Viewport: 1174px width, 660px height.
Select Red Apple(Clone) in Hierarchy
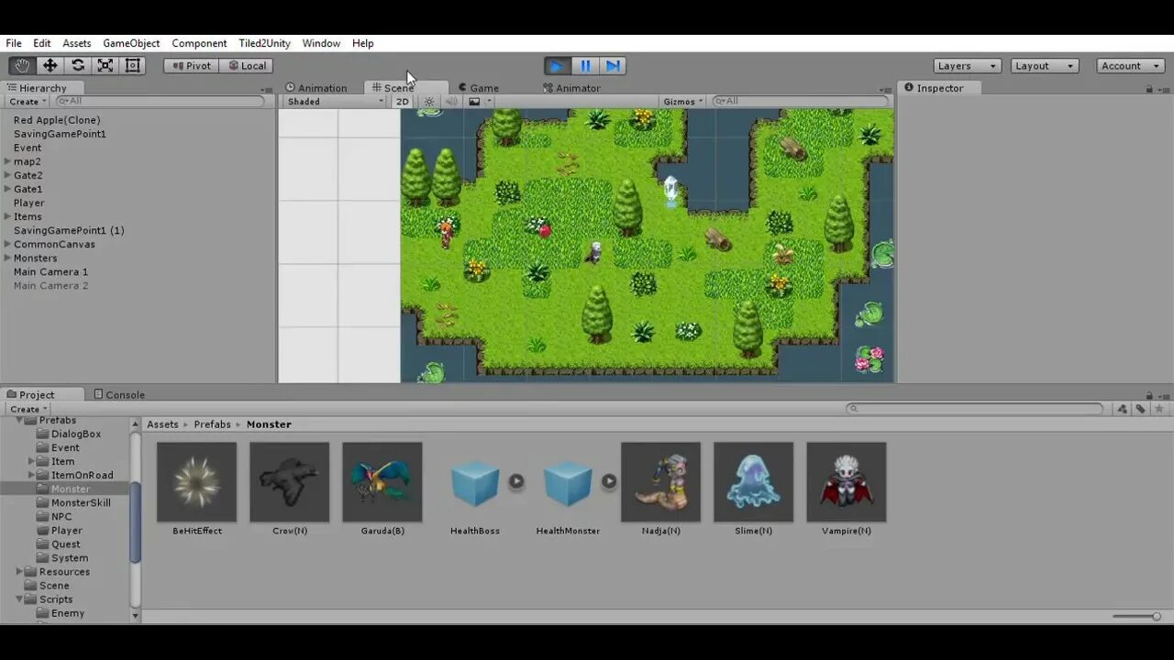pos(57,120)
